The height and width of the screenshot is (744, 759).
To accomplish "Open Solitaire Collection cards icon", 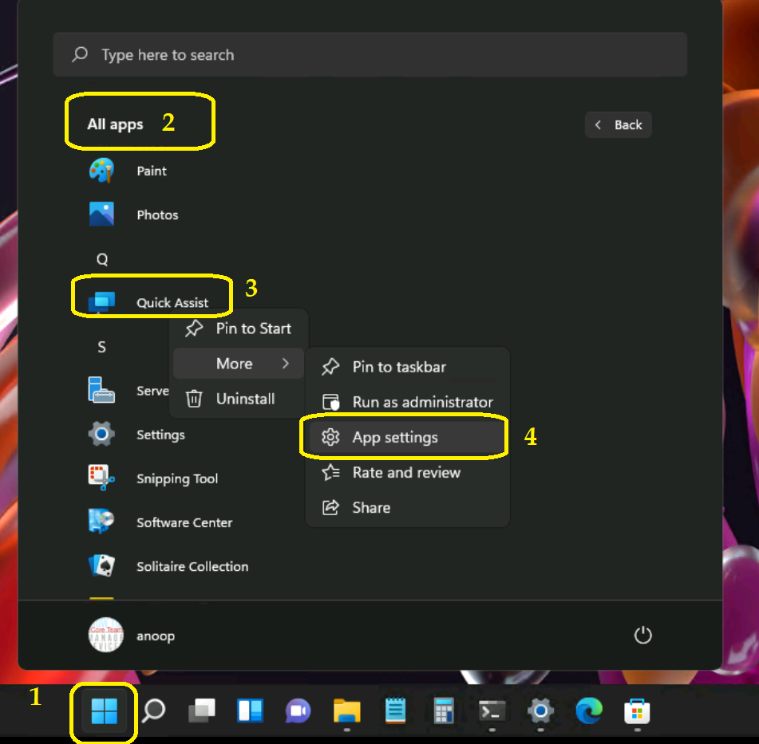I will 101,565.
